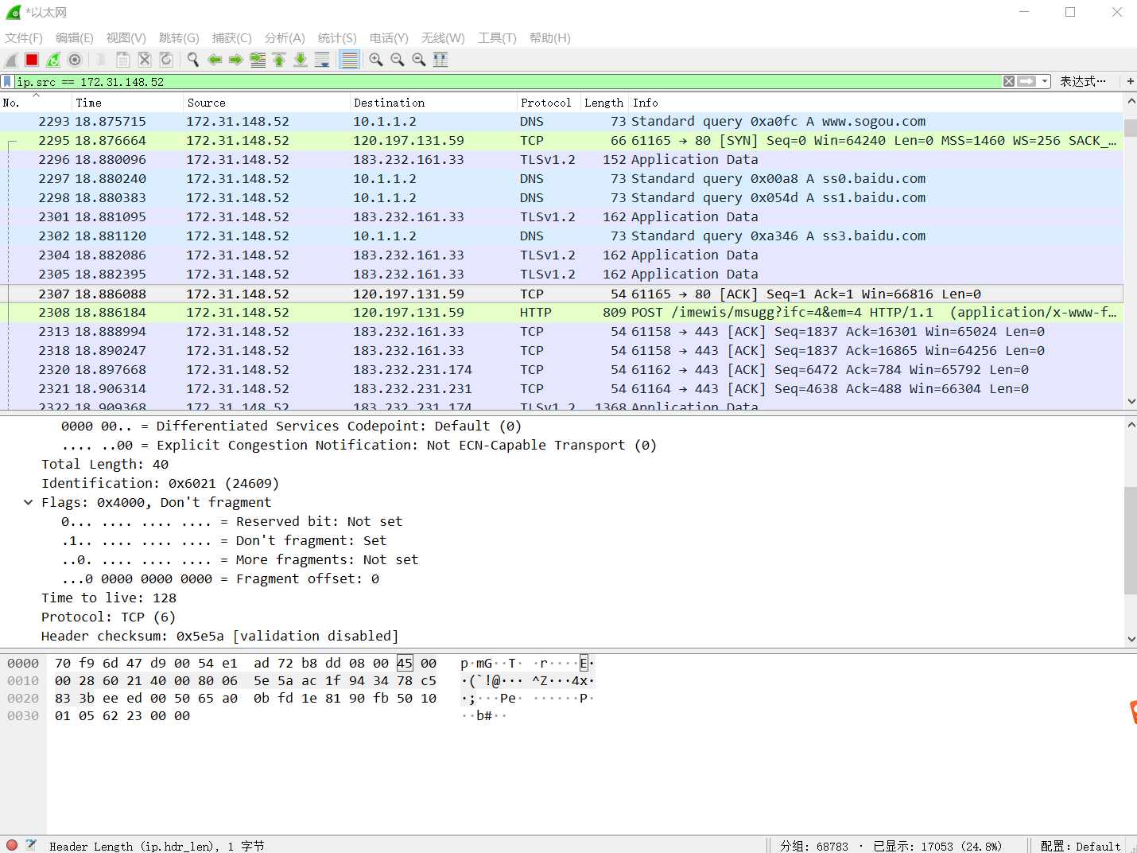Select the Time to live: 128 line
Screen dimensions: 1137x853
109,598
